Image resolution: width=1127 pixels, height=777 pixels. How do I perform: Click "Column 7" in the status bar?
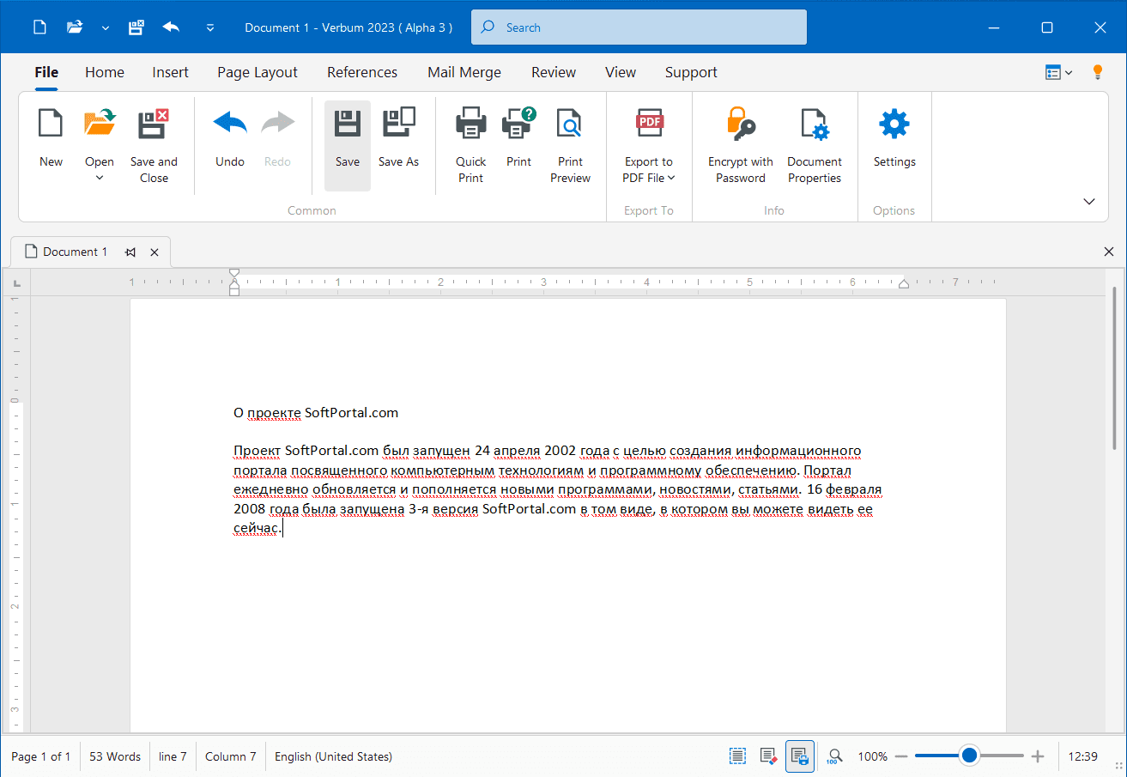click(231, 756)
